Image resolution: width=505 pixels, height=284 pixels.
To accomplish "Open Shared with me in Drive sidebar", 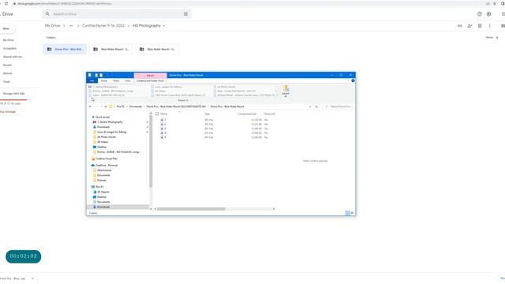I will [x=13, y=57].
